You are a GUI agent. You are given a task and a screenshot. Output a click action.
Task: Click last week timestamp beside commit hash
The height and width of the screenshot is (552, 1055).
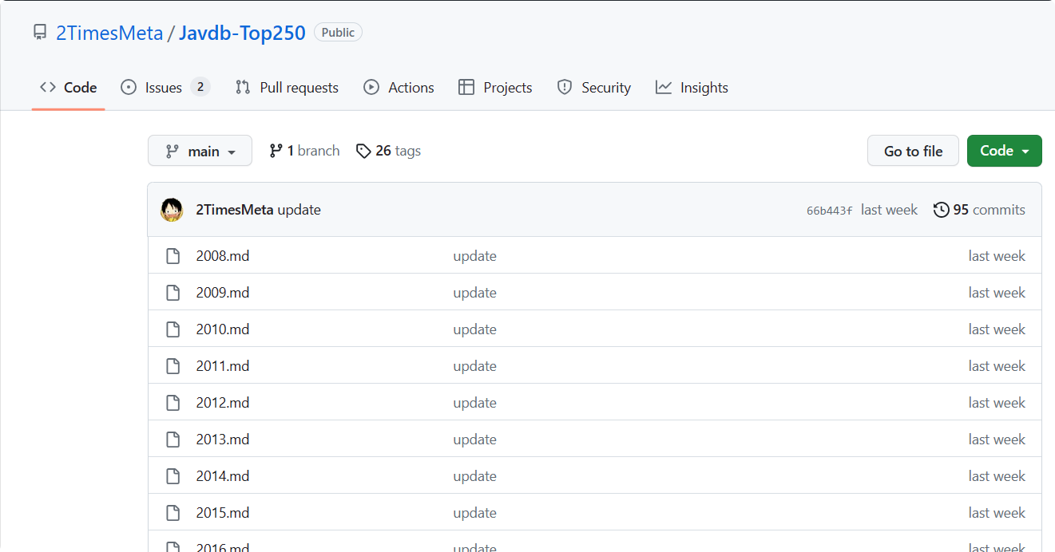(889, 210)
